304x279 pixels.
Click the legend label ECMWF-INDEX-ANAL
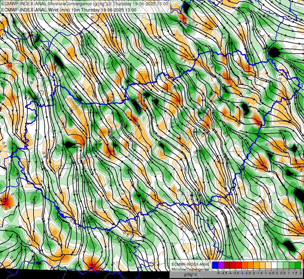coord(190,264)
